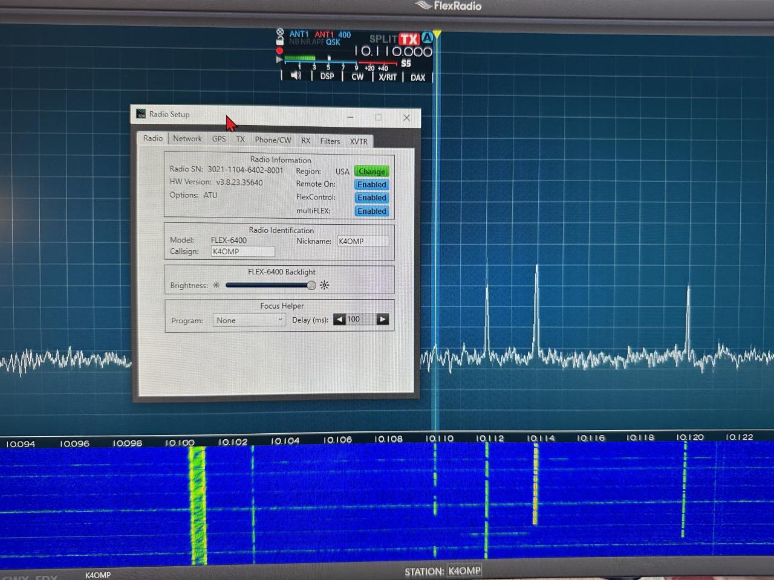Viewport: 774px width, 580px height.
Task: Click the Delay value 100 field
Action: pyautogui.click(x=361, y=320)
